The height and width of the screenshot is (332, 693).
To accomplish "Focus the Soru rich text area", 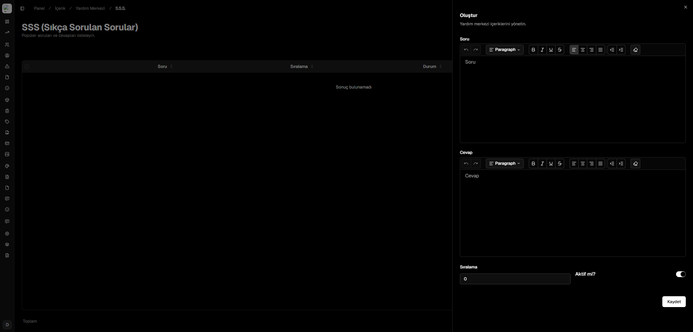I will click(x=573, y=99).
